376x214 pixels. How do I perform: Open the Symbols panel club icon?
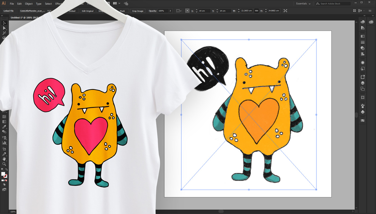[363, 112]
